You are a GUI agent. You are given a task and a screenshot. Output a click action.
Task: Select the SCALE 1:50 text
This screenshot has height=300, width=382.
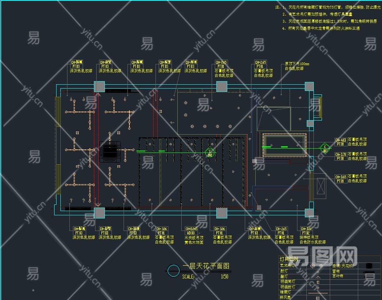[x=205, y=277]
